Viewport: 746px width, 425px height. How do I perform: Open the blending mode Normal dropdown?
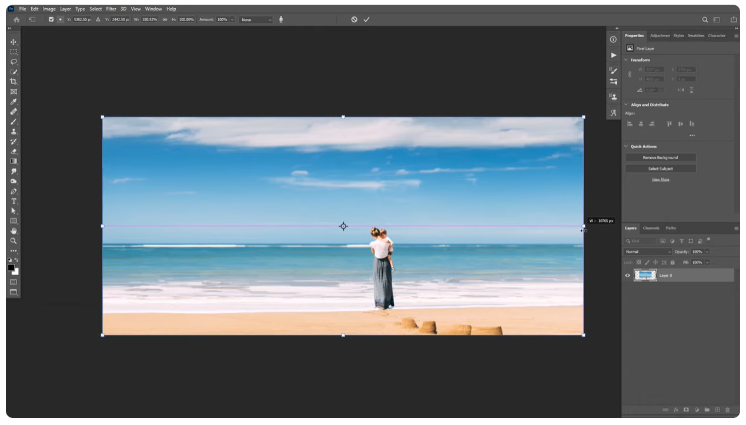(x=647, y=252)
